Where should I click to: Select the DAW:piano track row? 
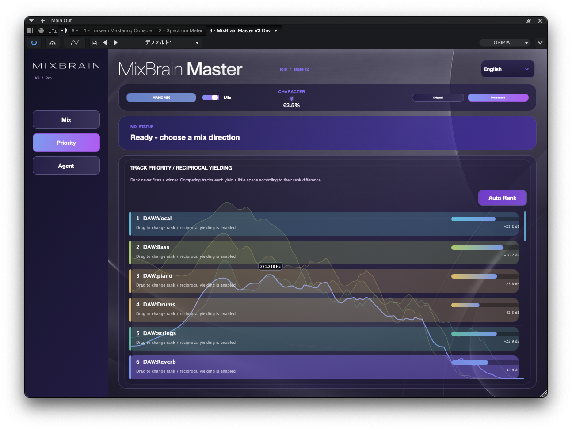[324, 281]
